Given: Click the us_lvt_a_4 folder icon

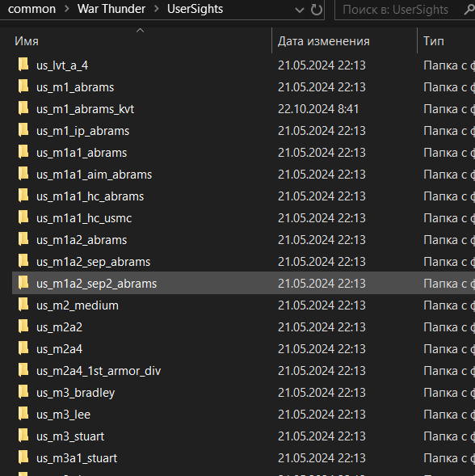Looking at the screenshot, I should (23, 65).
